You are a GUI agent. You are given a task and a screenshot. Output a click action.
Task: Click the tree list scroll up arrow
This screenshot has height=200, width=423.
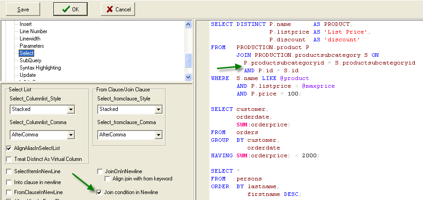coord(188,24)
